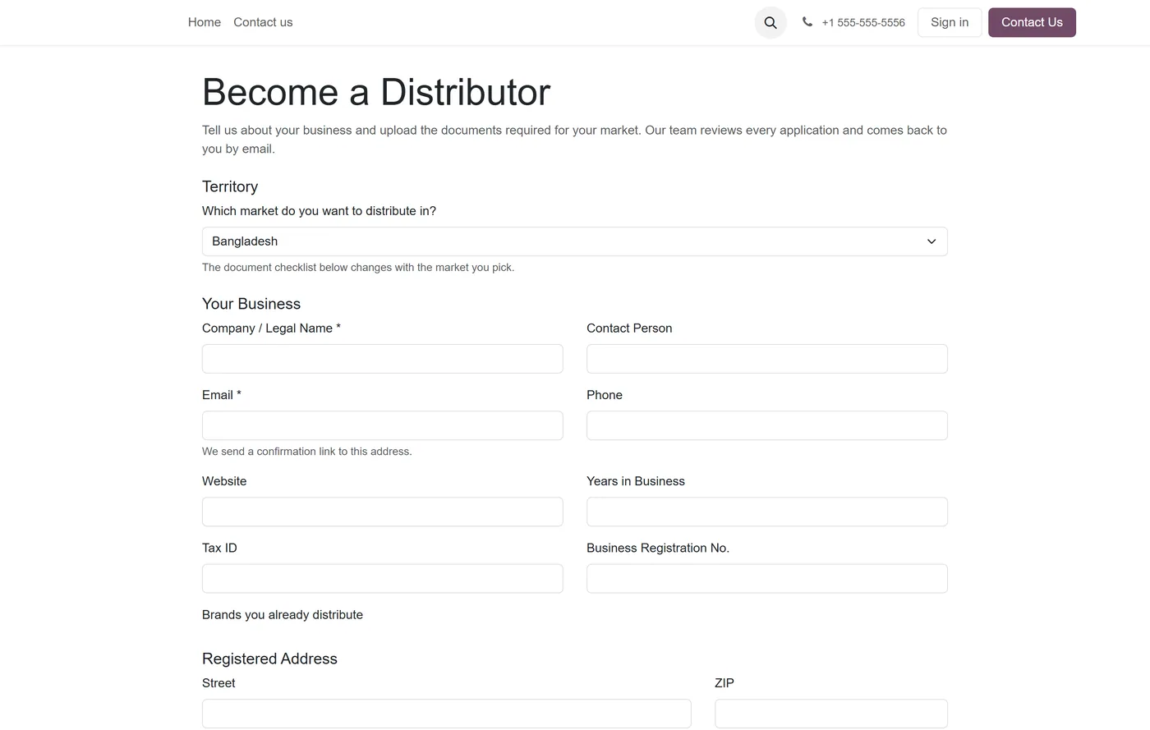Expand the Bangladesh market dropdown
This screenshot has height=730, width=1150.
coord(575,241)
